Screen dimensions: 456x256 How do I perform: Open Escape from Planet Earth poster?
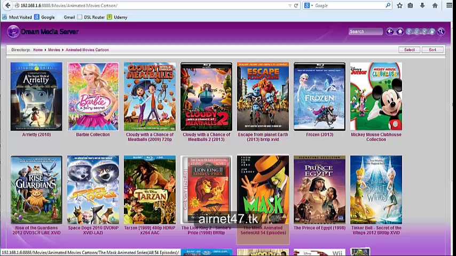point(263,96)
